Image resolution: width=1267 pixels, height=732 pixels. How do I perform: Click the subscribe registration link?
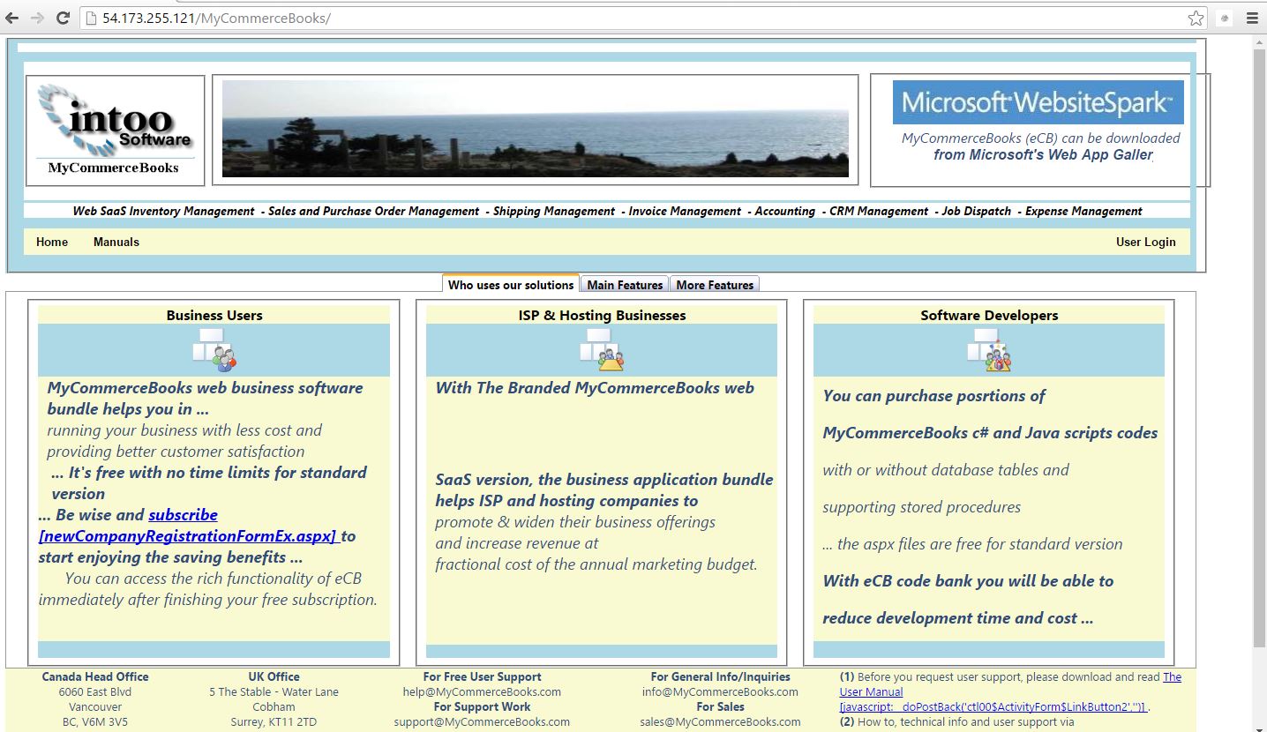pos(183,515)
